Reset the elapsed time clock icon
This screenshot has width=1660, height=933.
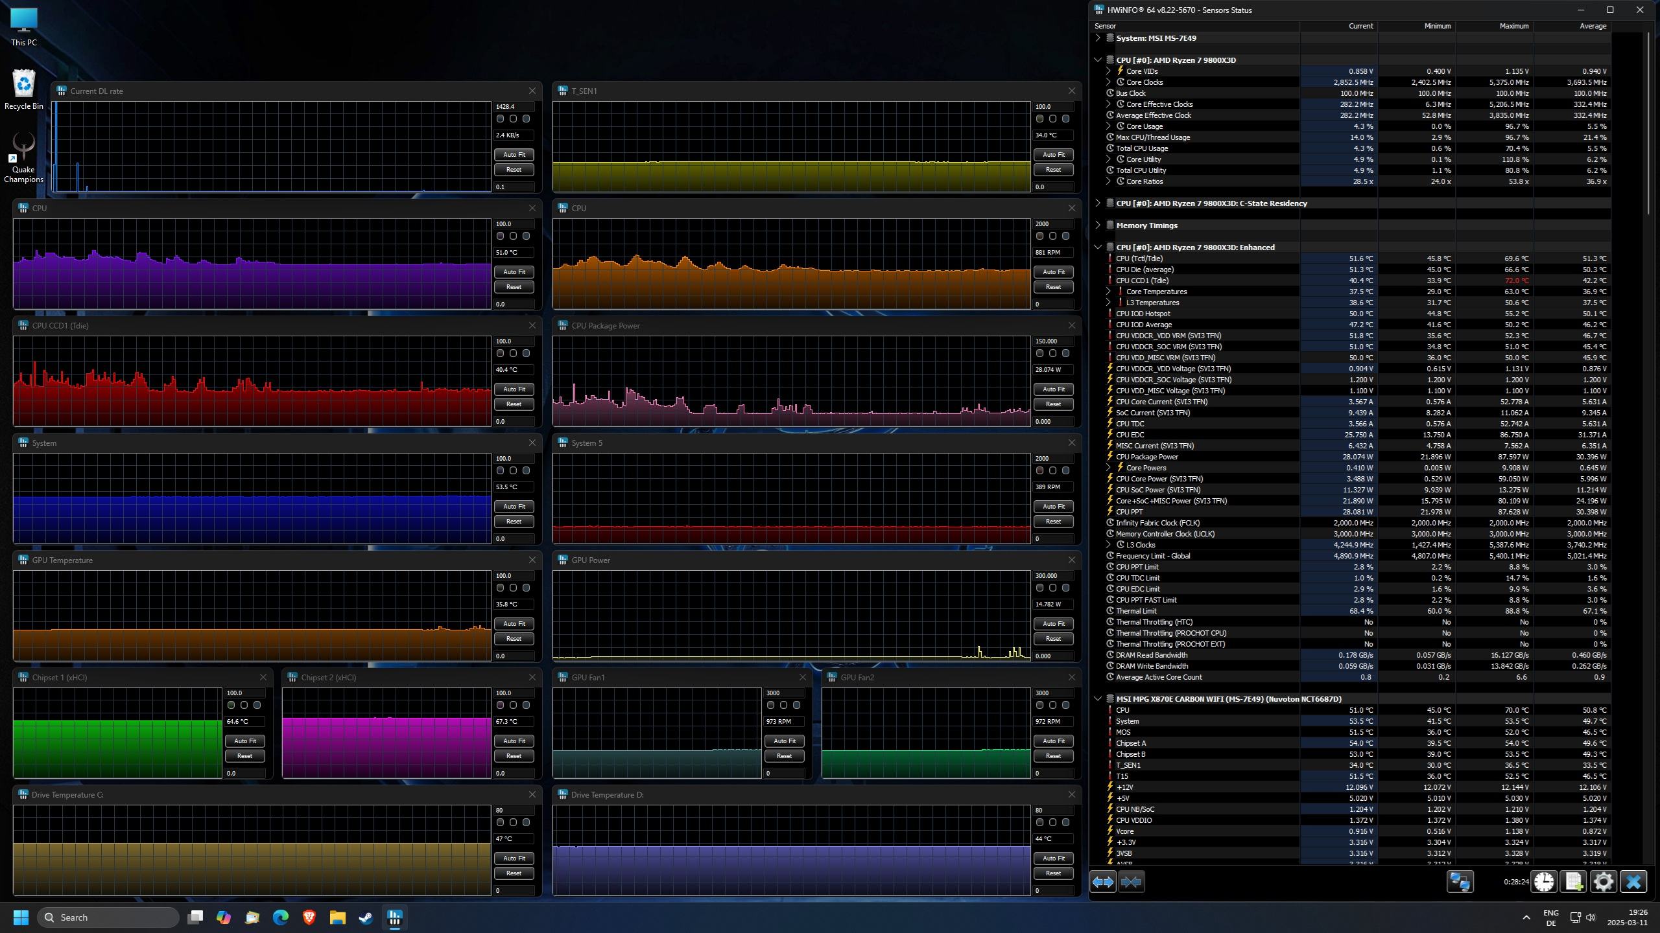tap(1544, 882)
